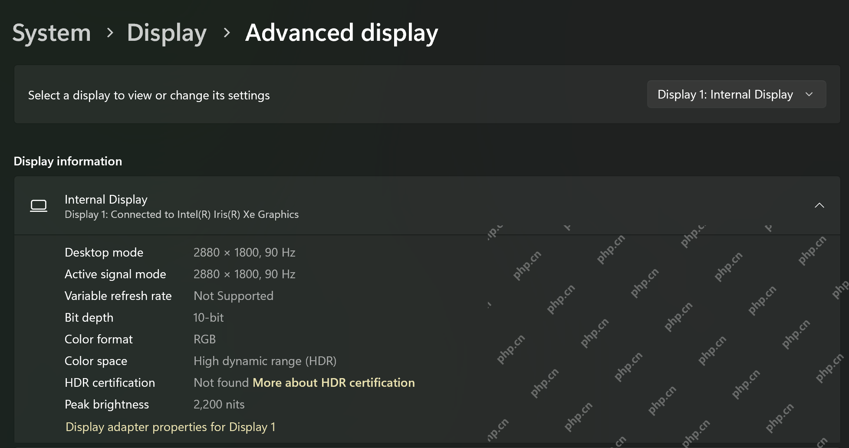Click the Connected to Intel Iris Xe Graphics subtitle
Screen dimensions: 849x448
181,214
